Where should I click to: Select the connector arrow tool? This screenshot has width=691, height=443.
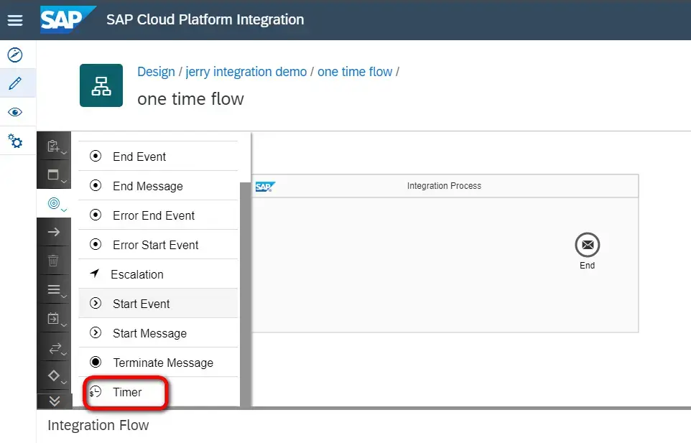click(x=54, y=231)
